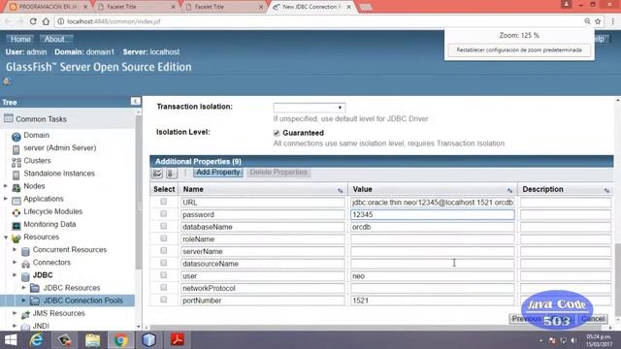Screen dimensions: 621x349
Task: Click the Domain globe icon in tree
Action: 16,137
